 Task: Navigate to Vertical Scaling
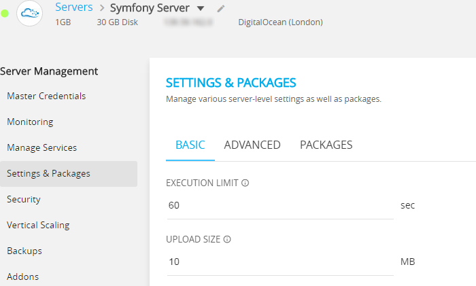(38, 225)
